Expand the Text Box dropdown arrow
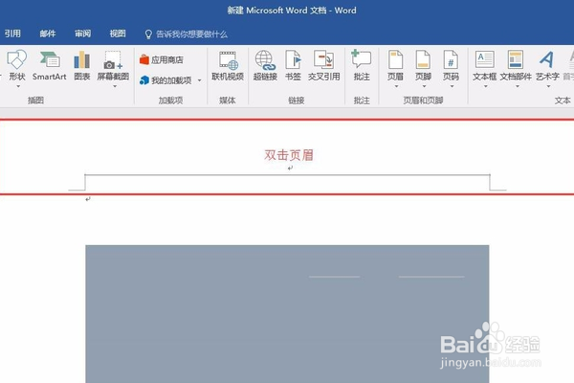The image size is (574, 383). coord(485,86)
